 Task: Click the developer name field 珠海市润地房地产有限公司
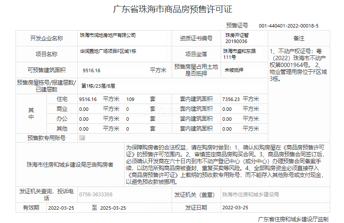pyautogui.click(x=107, y=35)
